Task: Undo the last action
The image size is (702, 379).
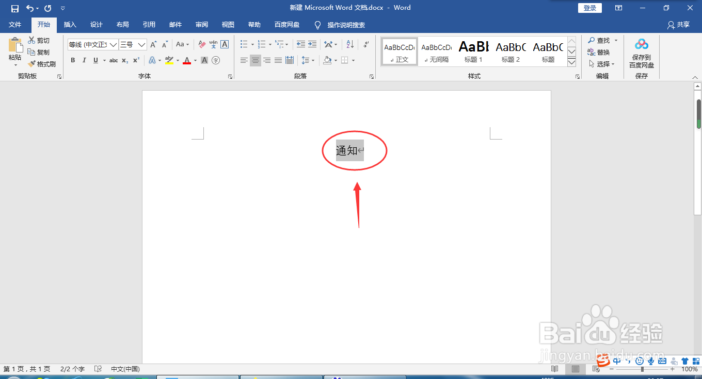Action: click(x=31, y=8)
